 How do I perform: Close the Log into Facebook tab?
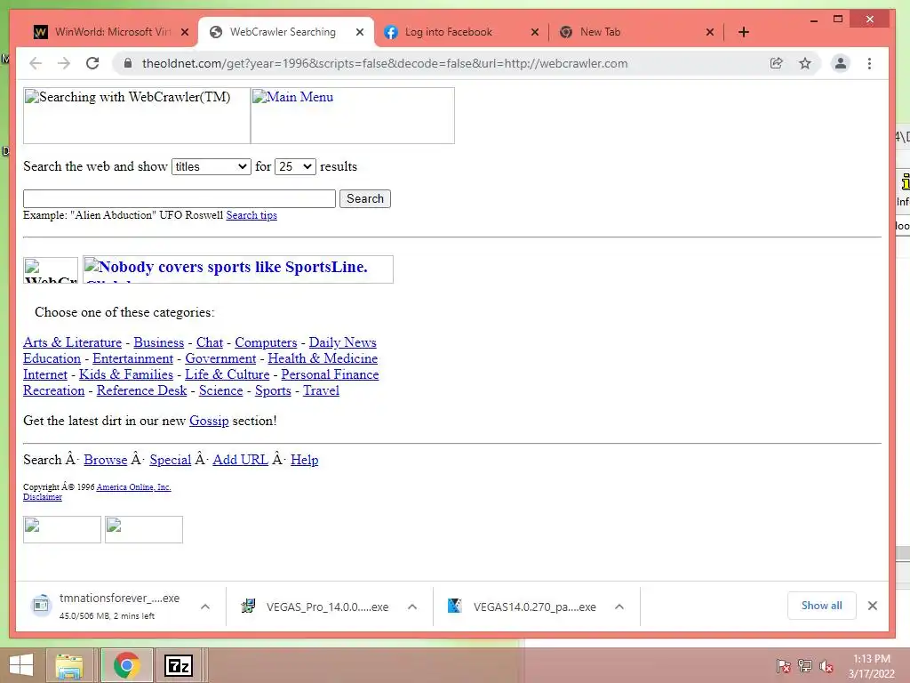pyautogui.click(x=535, y=32)
